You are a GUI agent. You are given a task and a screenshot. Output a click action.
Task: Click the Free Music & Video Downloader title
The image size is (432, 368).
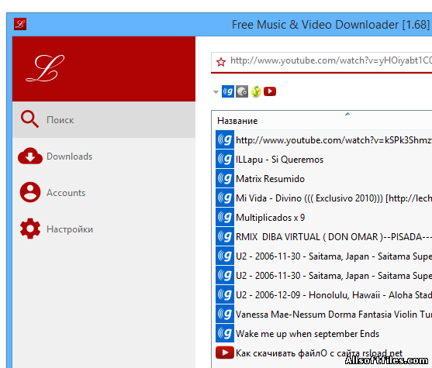tap(330, 25)
